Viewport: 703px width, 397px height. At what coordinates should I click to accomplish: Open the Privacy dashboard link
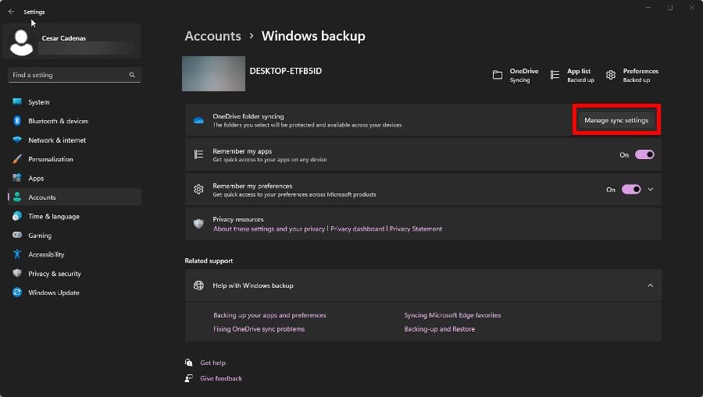point(357,229)
